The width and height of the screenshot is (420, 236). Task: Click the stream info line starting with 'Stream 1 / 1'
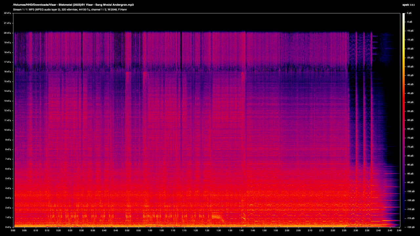[x=70, y=10]
